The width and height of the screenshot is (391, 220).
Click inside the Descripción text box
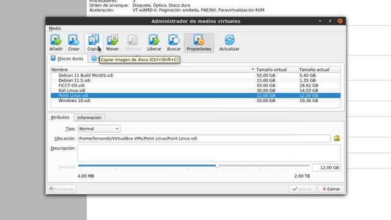tap(209, 153)
